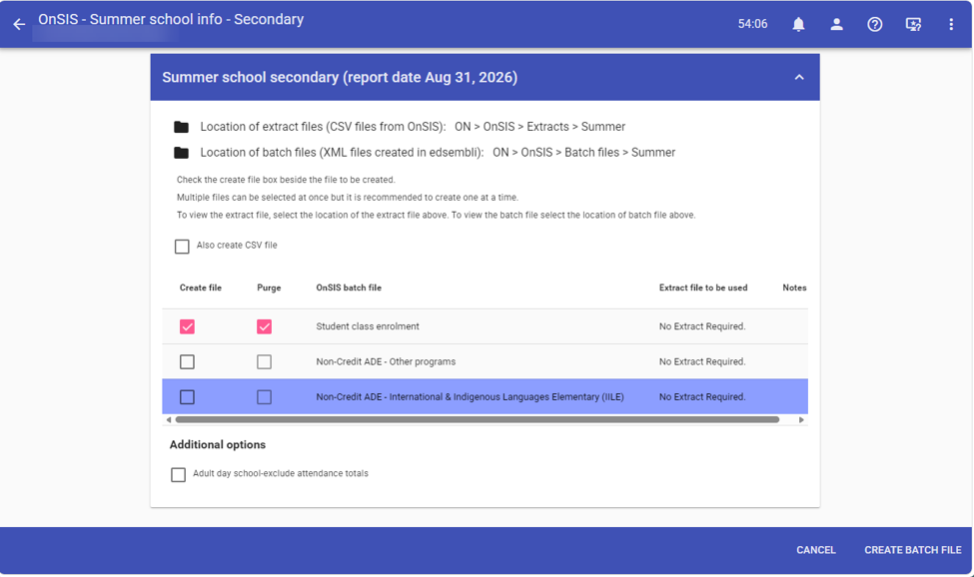The height and width of the screenshot is (577, 974).
Task: Uncheck Purge for Student class enrolment
Action: [264, 327]
